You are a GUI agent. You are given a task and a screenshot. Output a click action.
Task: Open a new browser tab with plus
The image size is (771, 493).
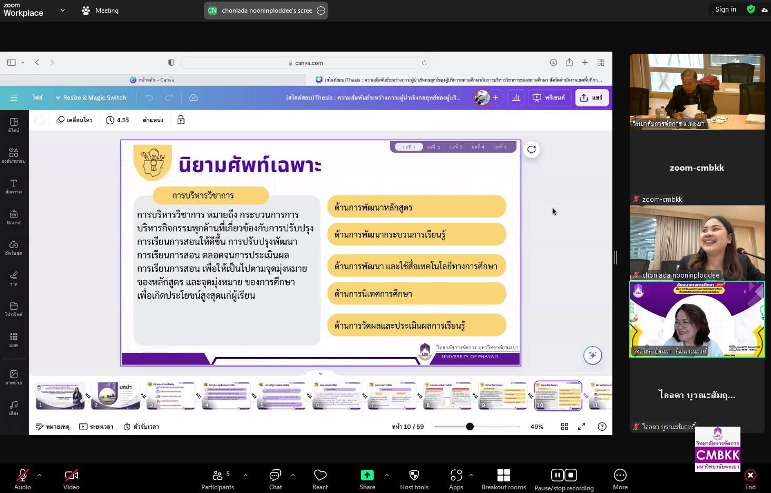(585, 62)
